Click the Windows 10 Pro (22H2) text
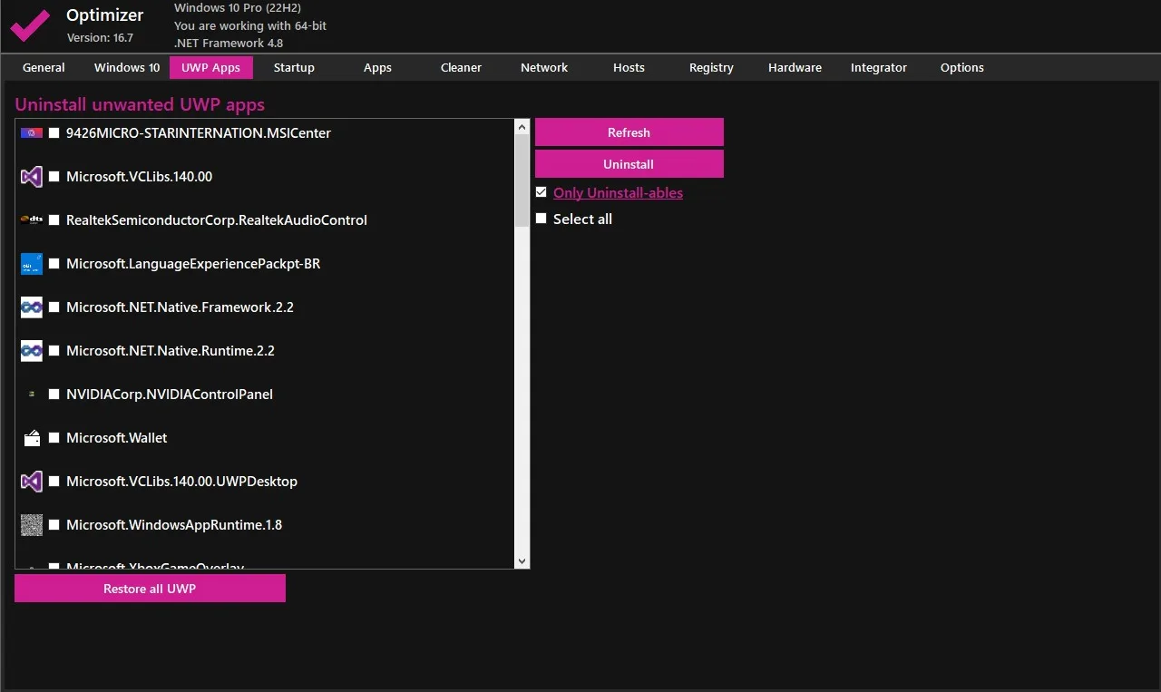The image size is (1161, 692). tap(238, 8)
